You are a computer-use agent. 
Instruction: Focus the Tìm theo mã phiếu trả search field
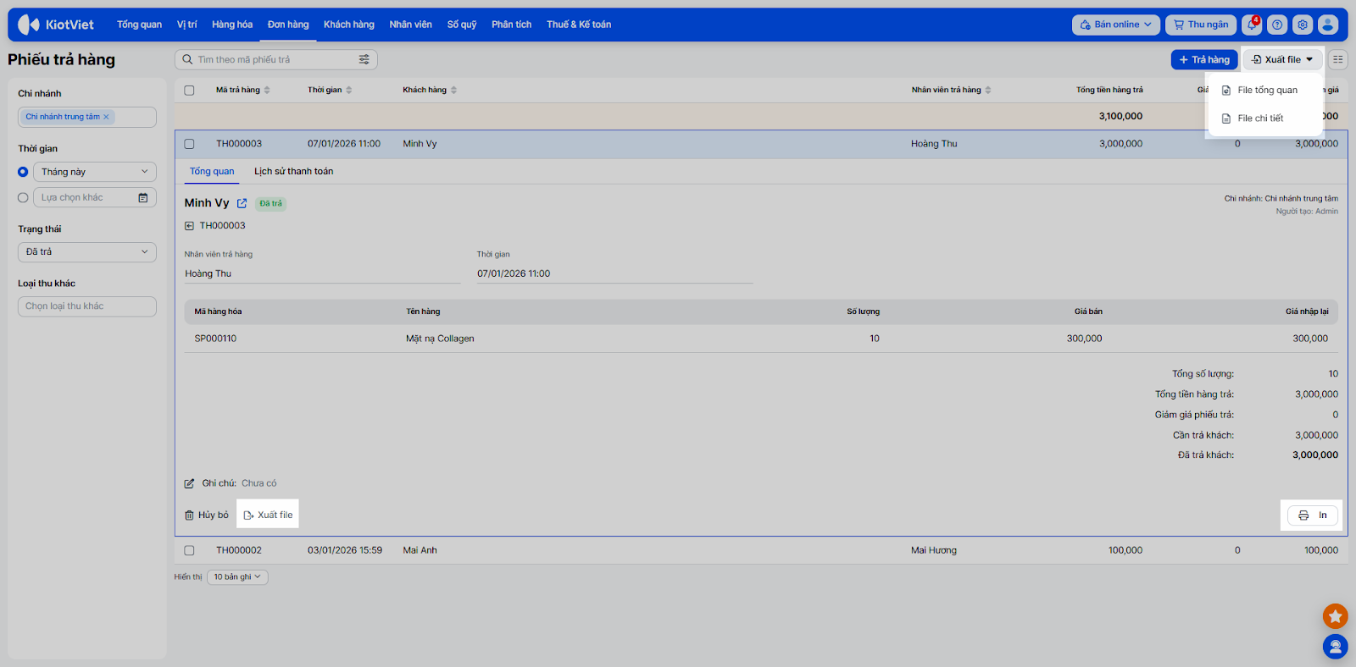point(275,59)
